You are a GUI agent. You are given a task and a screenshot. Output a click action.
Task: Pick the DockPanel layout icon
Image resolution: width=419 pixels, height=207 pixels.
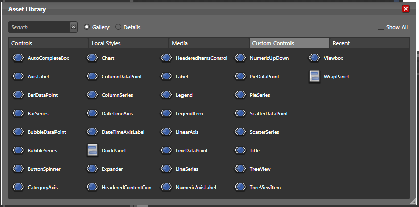[93, 150]
